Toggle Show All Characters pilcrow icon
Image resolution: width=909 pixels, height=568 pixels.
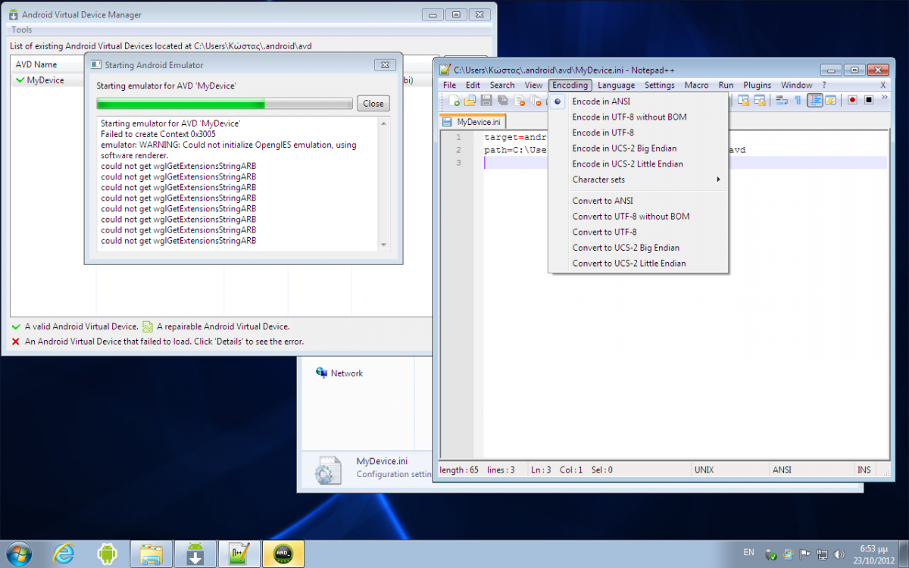pos(798,100)
